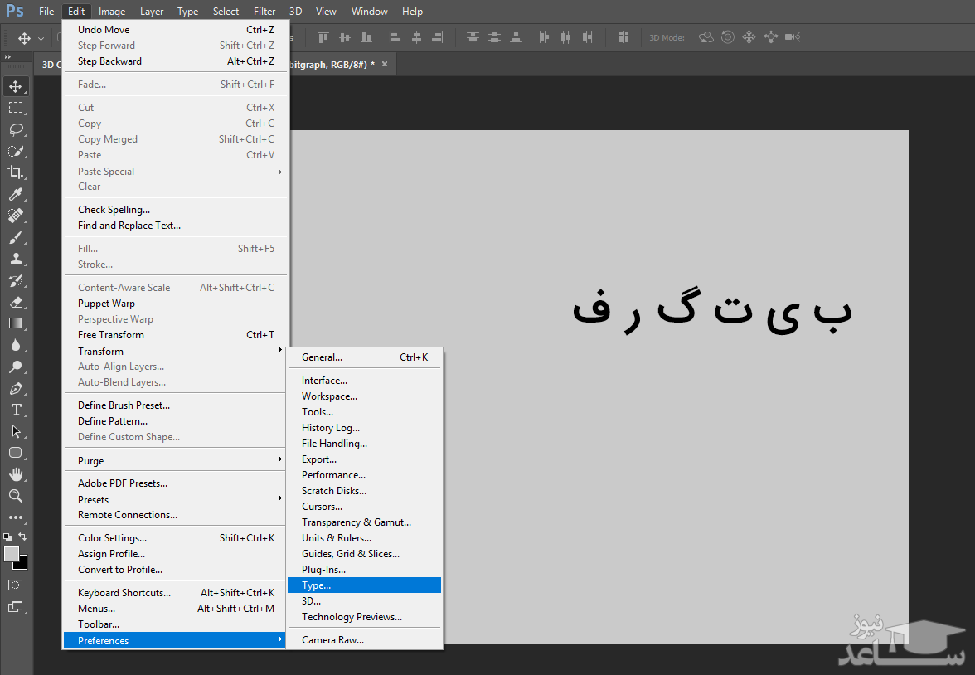Activate the Hand tool

[16, 474]
